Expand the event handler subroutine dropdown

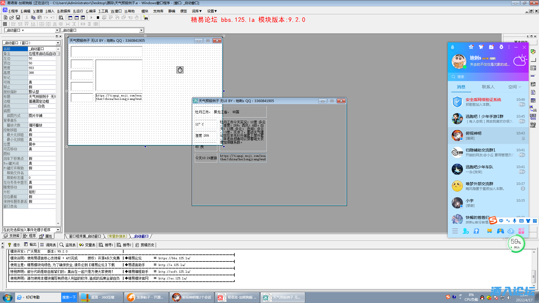58,230
